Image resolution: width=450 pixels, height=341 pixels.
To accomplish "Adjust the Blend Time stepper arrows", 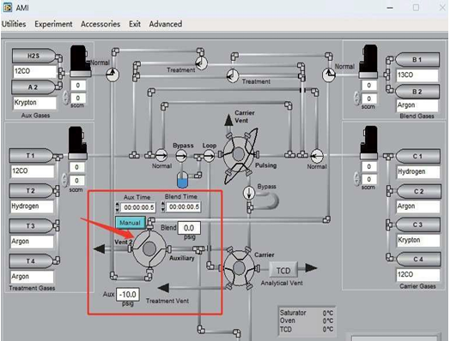I will [x=163, y=206].
